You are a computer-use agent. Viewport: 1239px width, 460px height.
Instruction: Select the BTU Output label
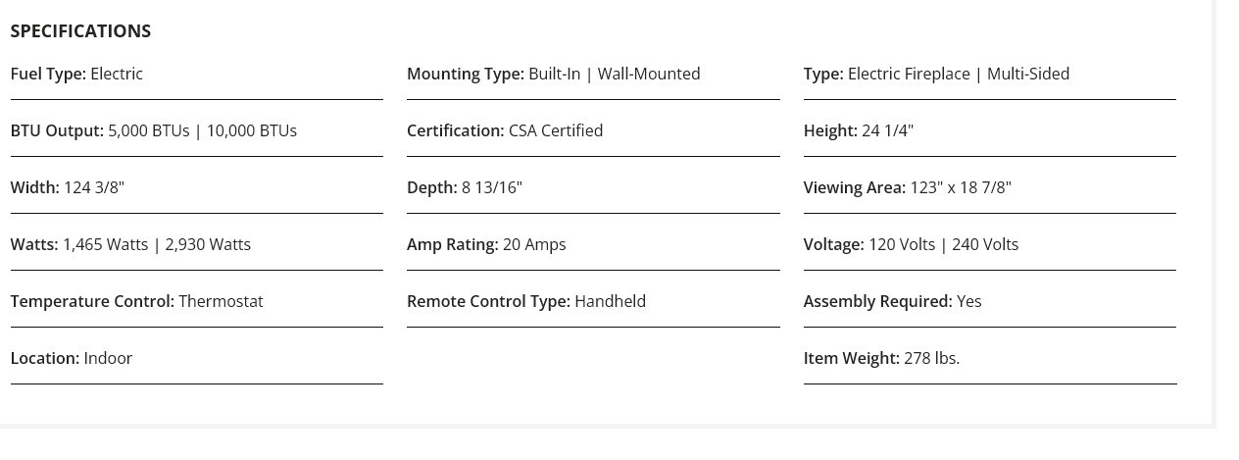(x=57, y=131)
